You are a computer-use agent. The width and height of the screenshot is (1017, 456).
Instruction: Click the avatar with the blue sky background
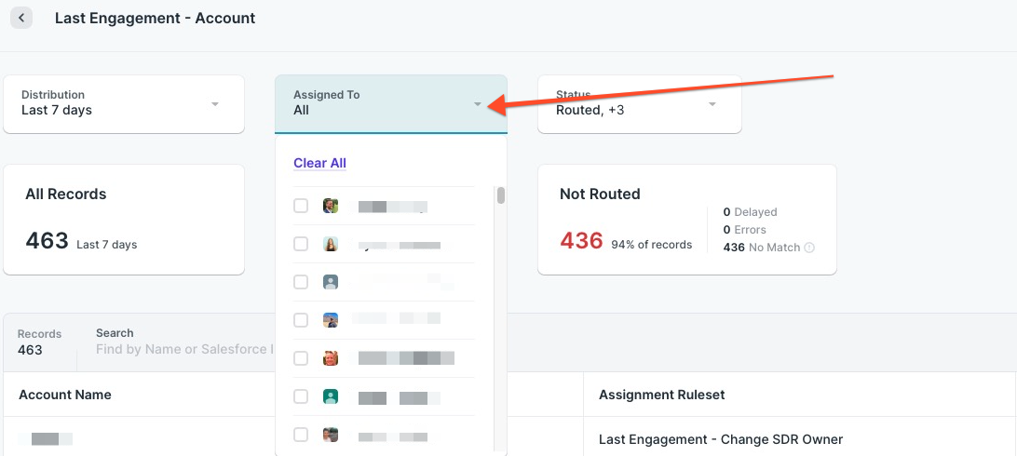click(x=330, y=320)
